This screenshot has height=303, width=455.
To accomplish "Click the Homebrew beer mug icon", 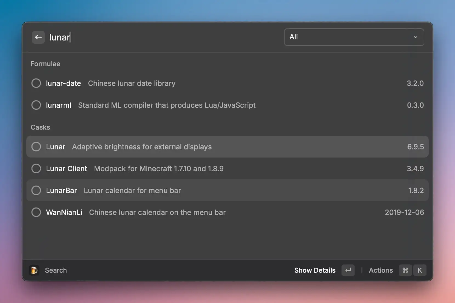I will click(x=34, y=270).
